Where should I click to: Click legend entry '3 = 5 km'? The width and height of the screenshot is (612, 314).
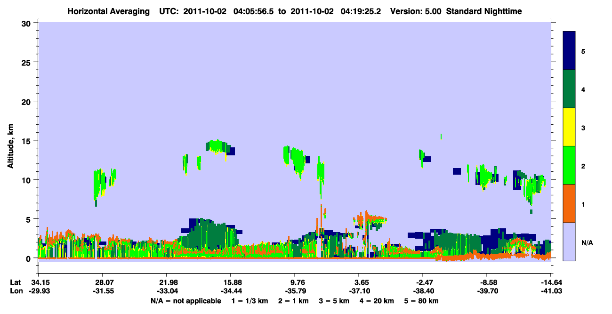[x=335, y=301]
